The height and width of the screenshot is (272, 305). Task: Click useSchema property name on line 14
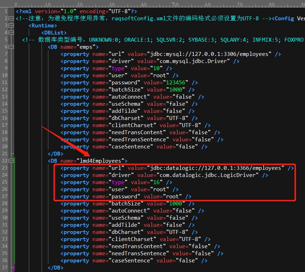126,104
